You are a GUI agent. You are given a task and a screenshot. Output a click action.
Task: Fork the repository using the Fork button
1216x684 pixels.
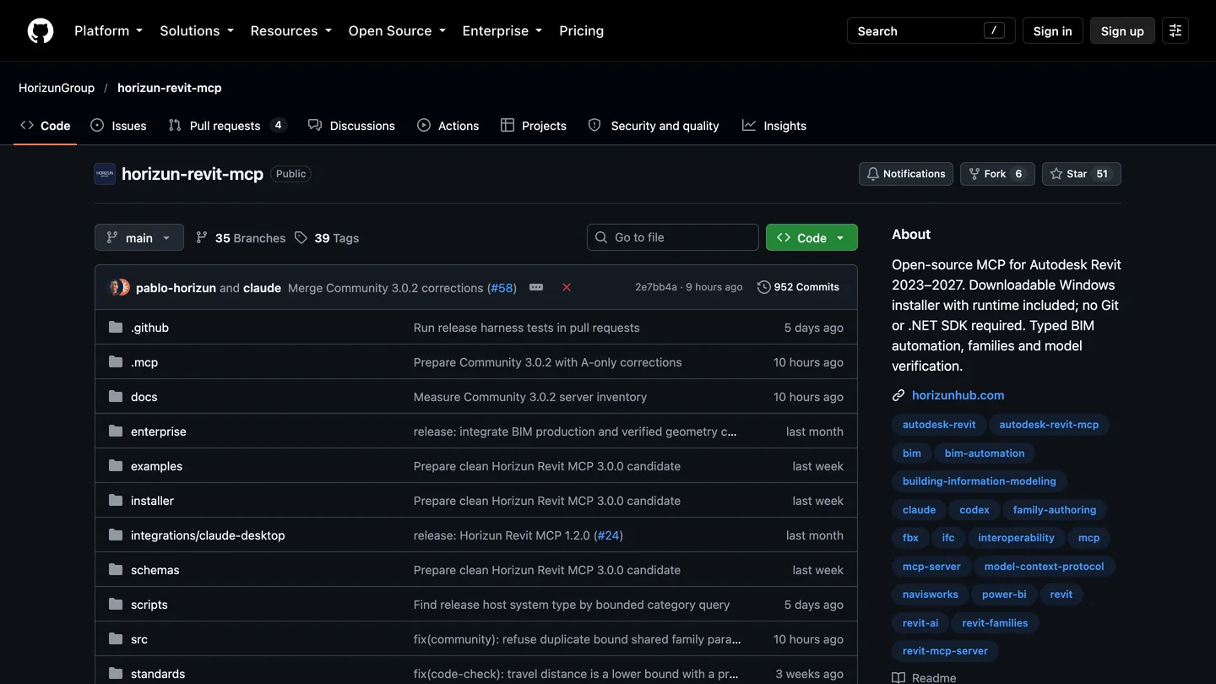coord(997,174)
